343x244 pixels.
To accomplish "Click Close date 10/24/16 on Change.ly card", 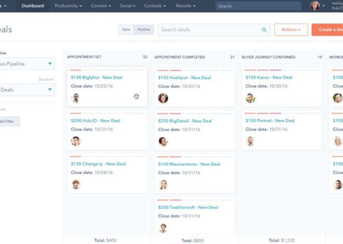I will [91, 172].
